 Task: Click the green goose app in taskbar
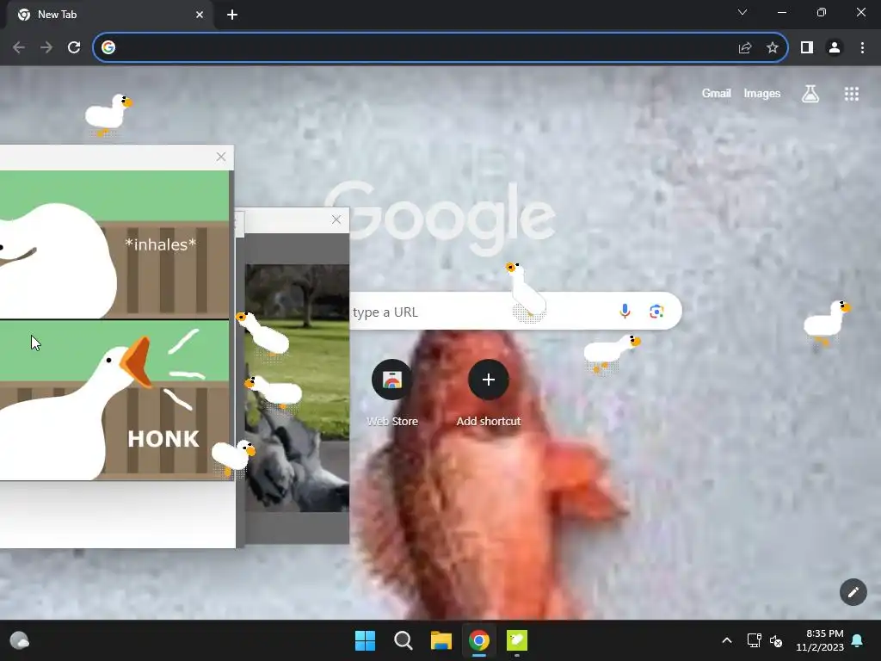click(x=517, y=640)
